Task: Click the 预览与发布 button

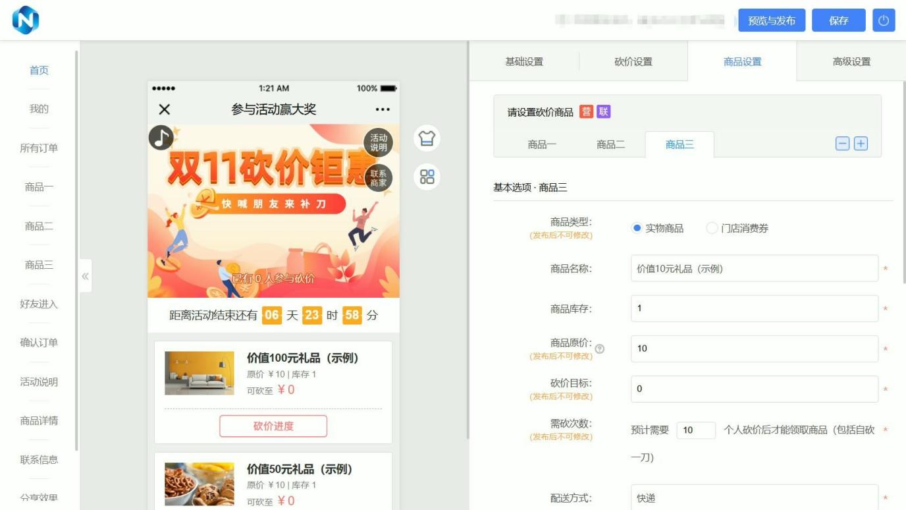Action: [772, 20]
